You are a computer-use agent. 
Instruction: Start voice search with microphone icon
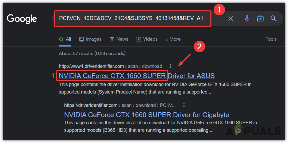point(247,18)
